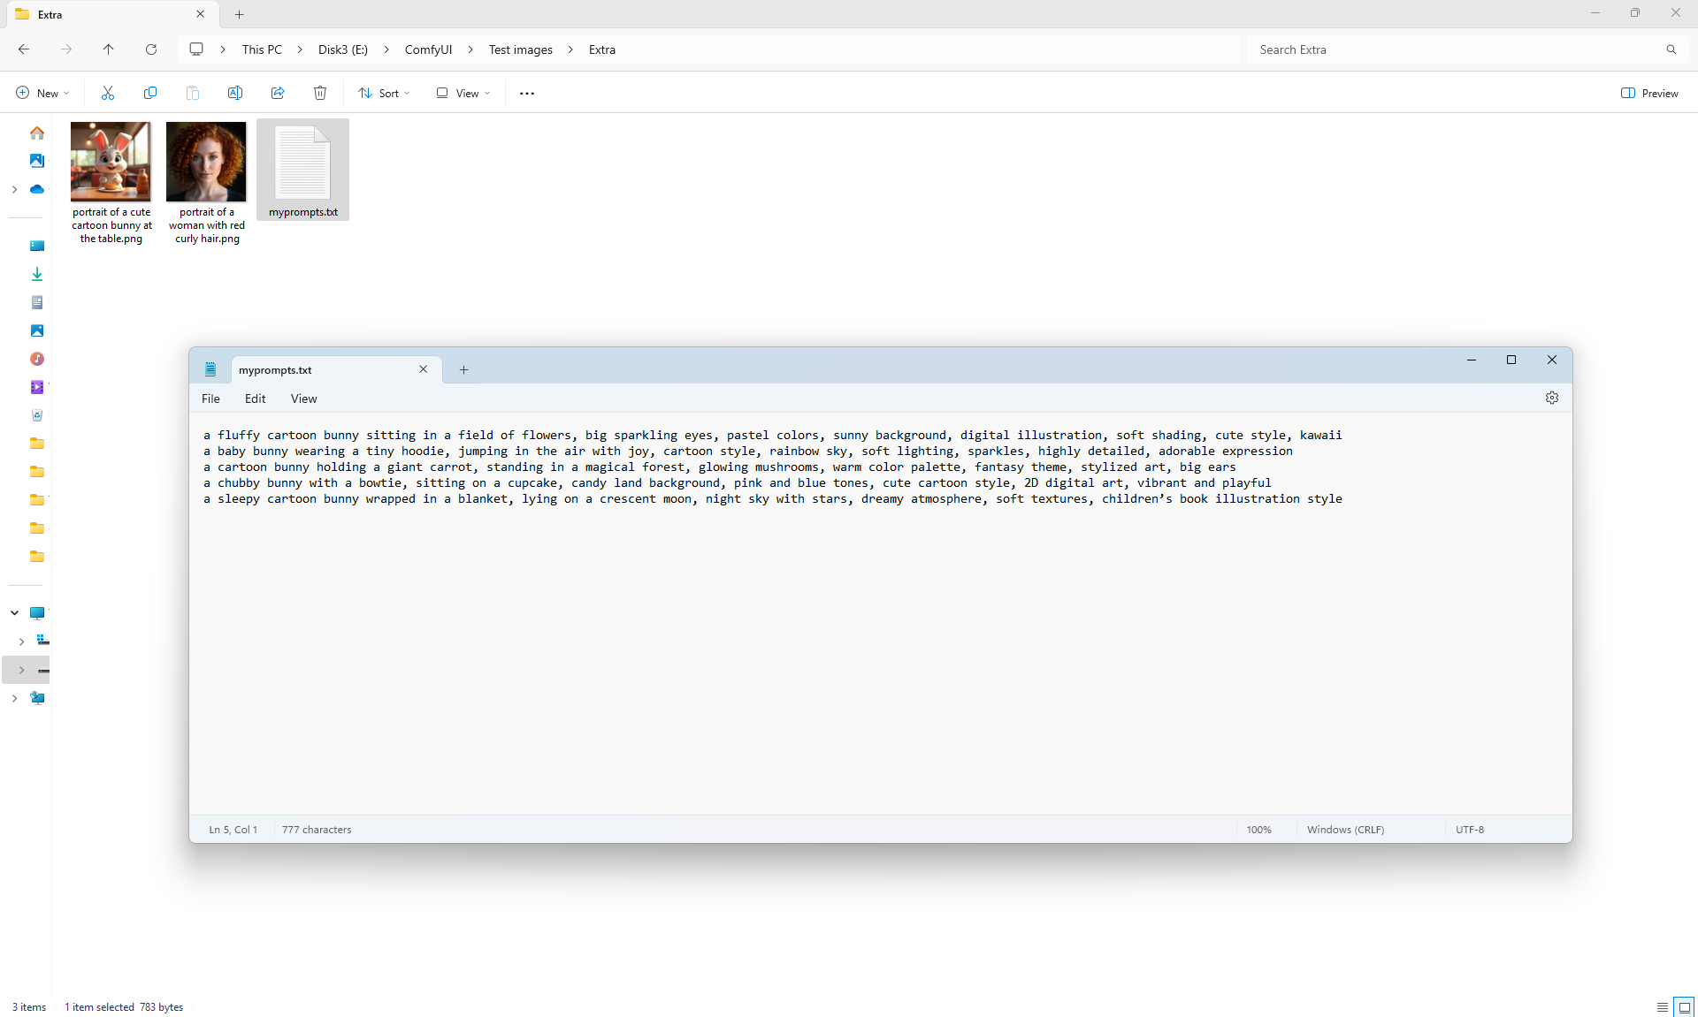The width and height of the screenshot is (1698, 1017).
Task: Click the 100% zoom level in status bar
Action: pyautogui.click(x=1258, y=830)
